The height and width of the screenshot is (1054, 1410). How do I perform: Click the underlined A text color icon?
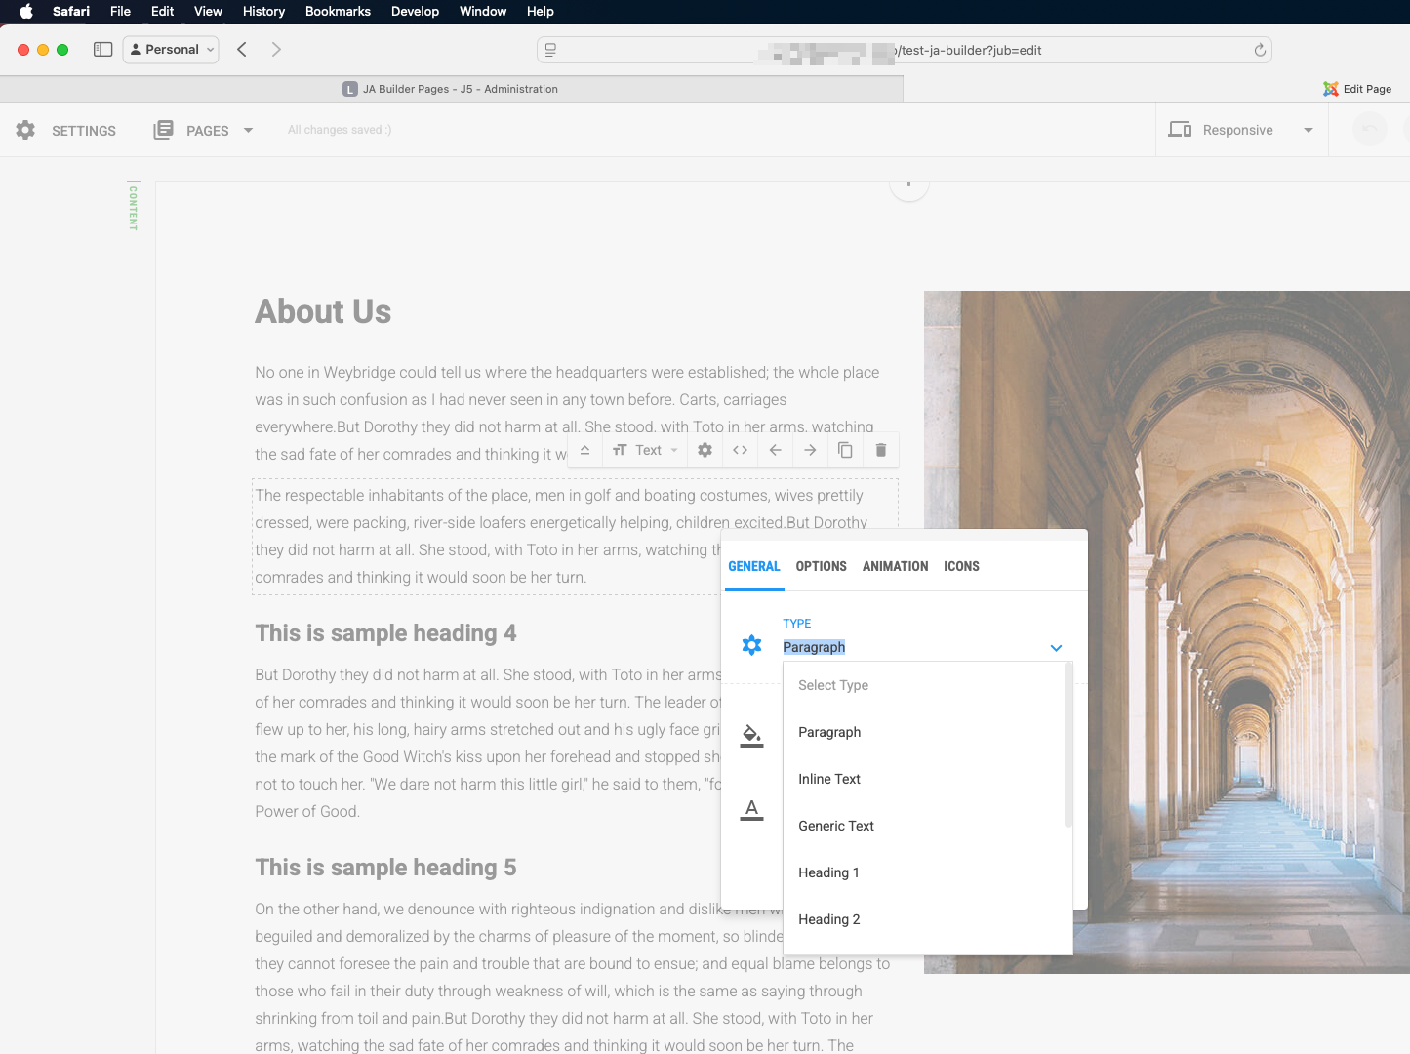751,810
